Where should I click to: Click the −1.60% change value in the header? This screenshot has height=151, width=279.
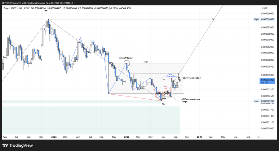point(113,8)
